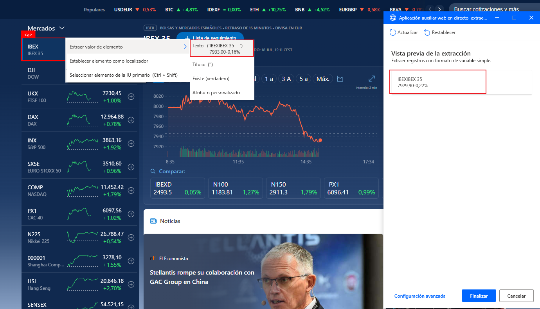Choose 'Seleccionar elemento de la IU primario'

pyautogui.click(x=128, y=75)
